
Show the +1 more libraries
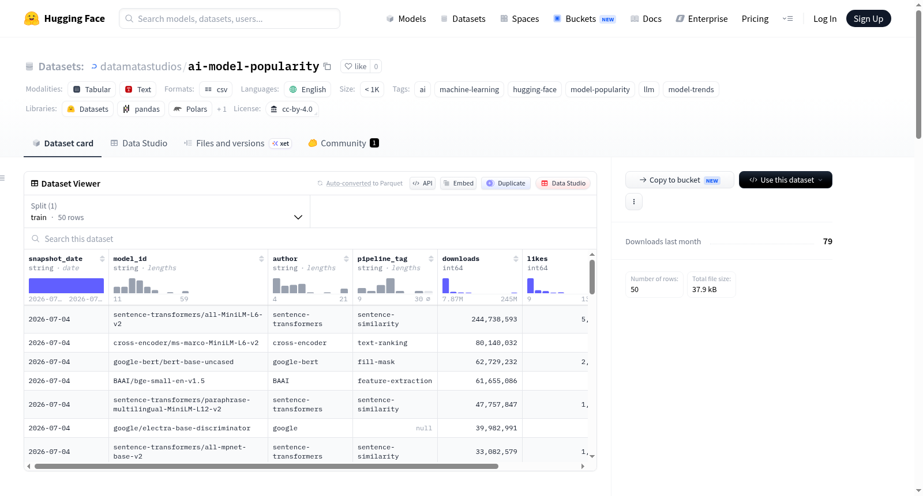click(x=222, y=109)
